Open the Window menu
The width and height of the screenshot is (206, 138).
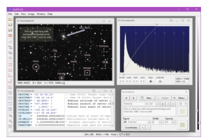tap(41, 14)
